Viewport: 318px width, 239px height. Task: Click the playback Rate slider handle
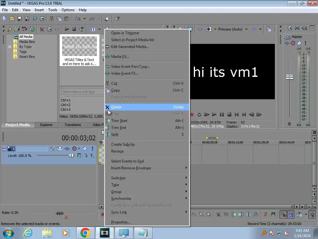coord(60,213)
